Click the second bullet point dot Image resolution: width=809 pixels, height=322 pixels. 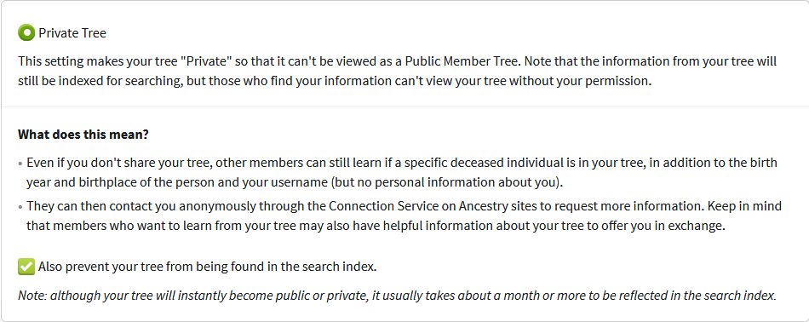tap(20, 207)
